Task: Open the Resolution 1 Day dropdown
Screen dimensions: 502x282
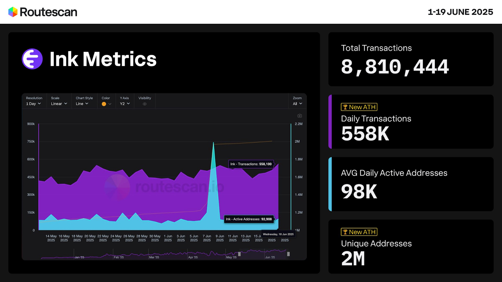Action: (x=34, y=104)
